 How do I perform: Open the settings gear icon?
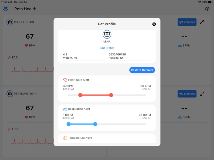[x=207, y=9]
